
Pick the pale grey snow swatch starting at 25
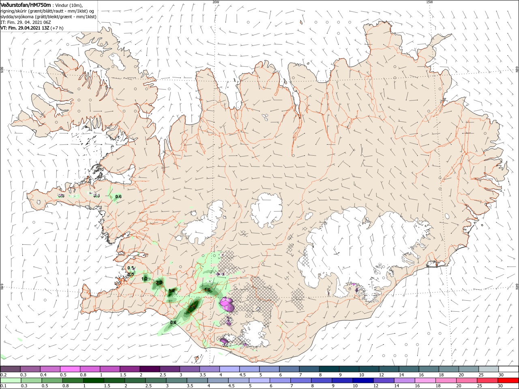(x=488, y=369)
